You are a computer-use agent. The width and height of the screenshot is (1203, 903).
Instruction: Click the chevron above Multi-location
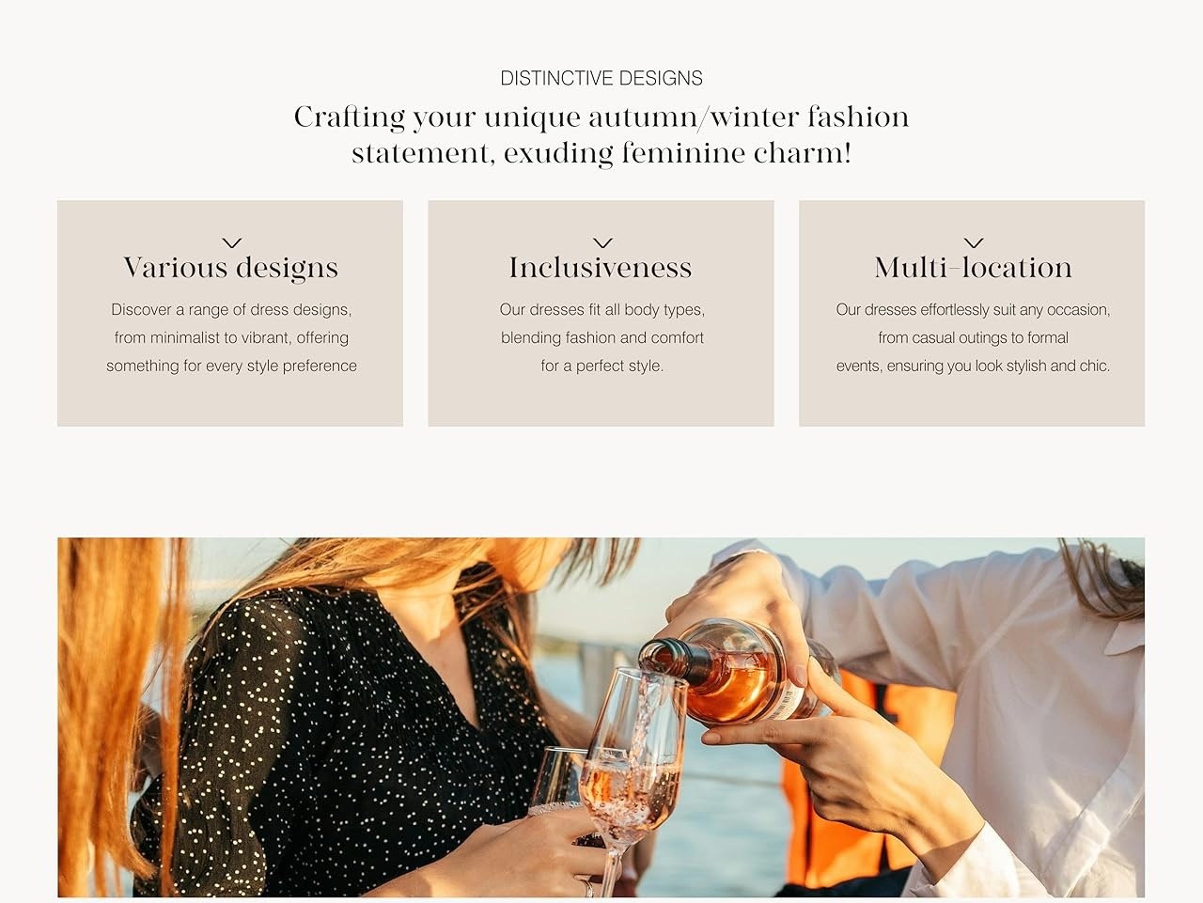coord(974,242)
